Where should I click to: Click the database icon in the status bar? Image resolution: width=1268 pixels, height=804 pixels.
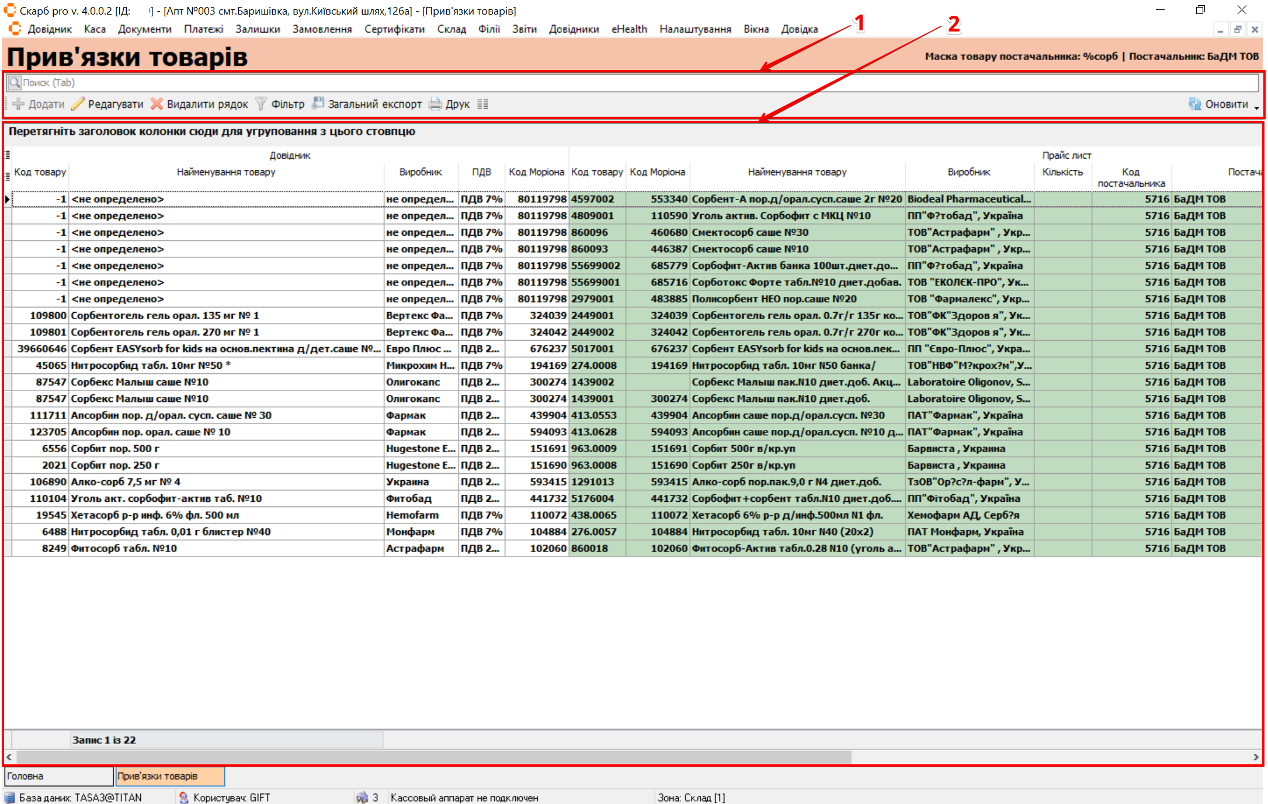pyautogui.click(x=10, y=797)
